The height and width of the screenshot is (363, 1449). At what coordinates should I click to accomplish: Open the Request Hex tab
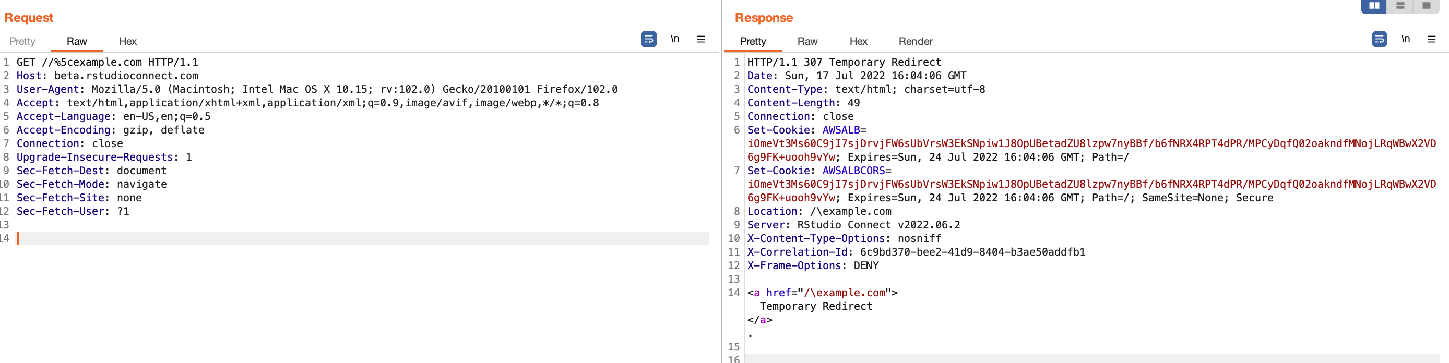[128, 42]
